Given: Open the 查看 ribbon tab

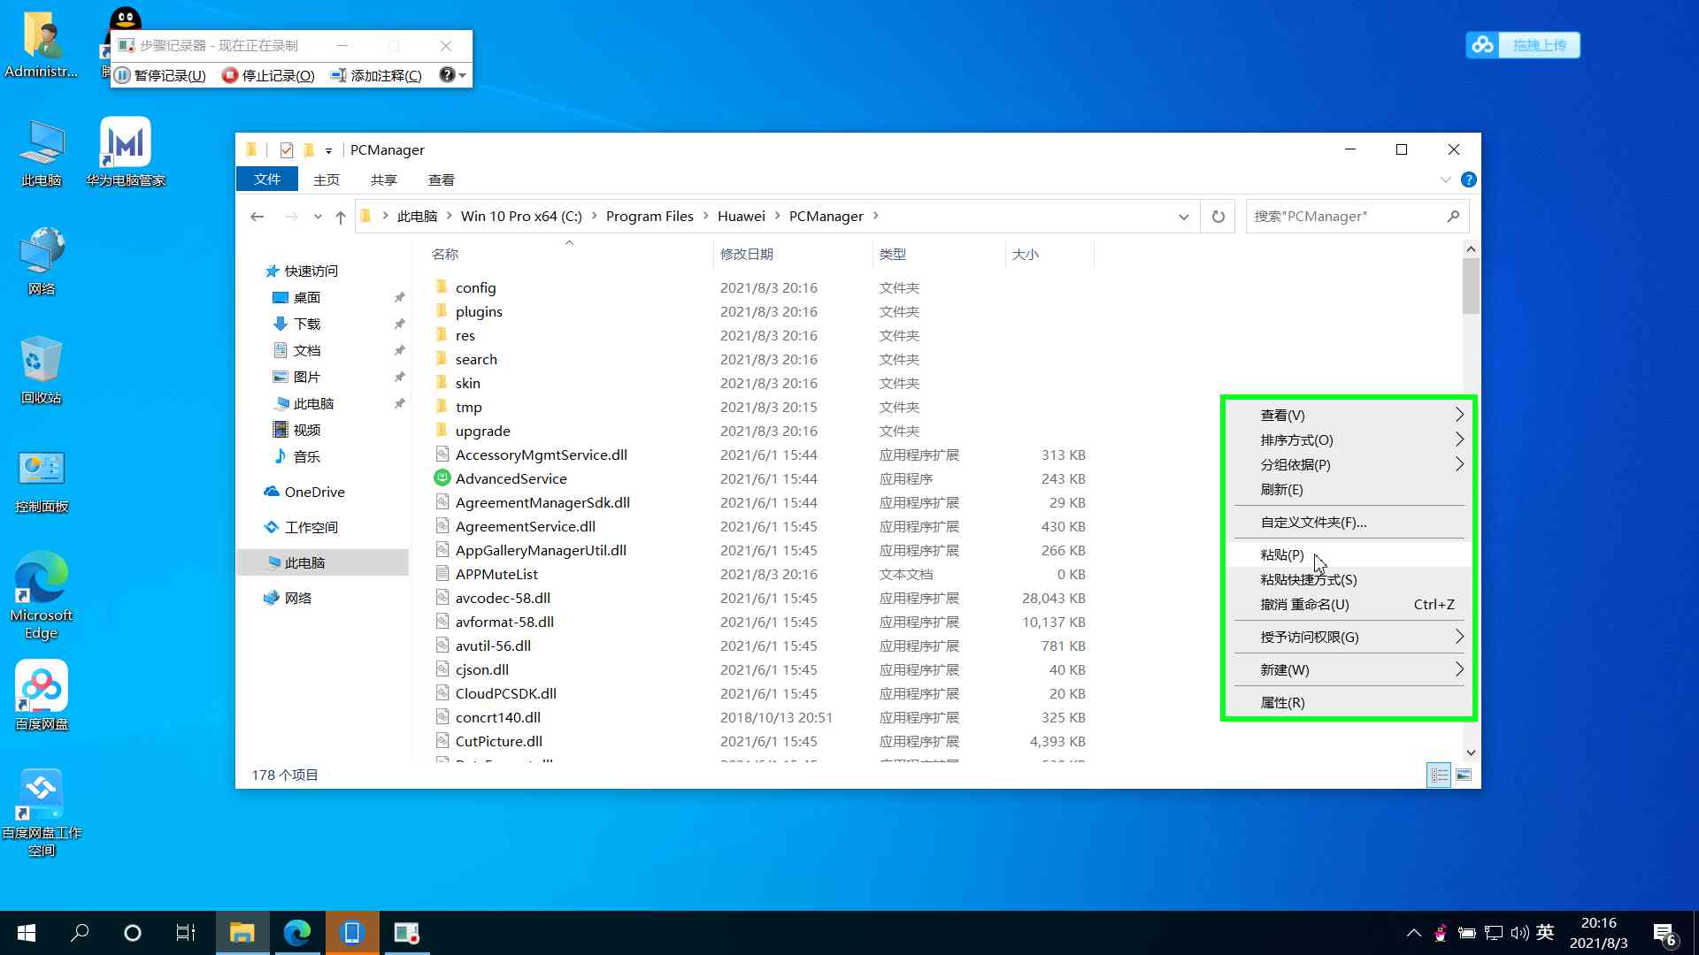Looking at the screenshot, I should coord(441,180).
